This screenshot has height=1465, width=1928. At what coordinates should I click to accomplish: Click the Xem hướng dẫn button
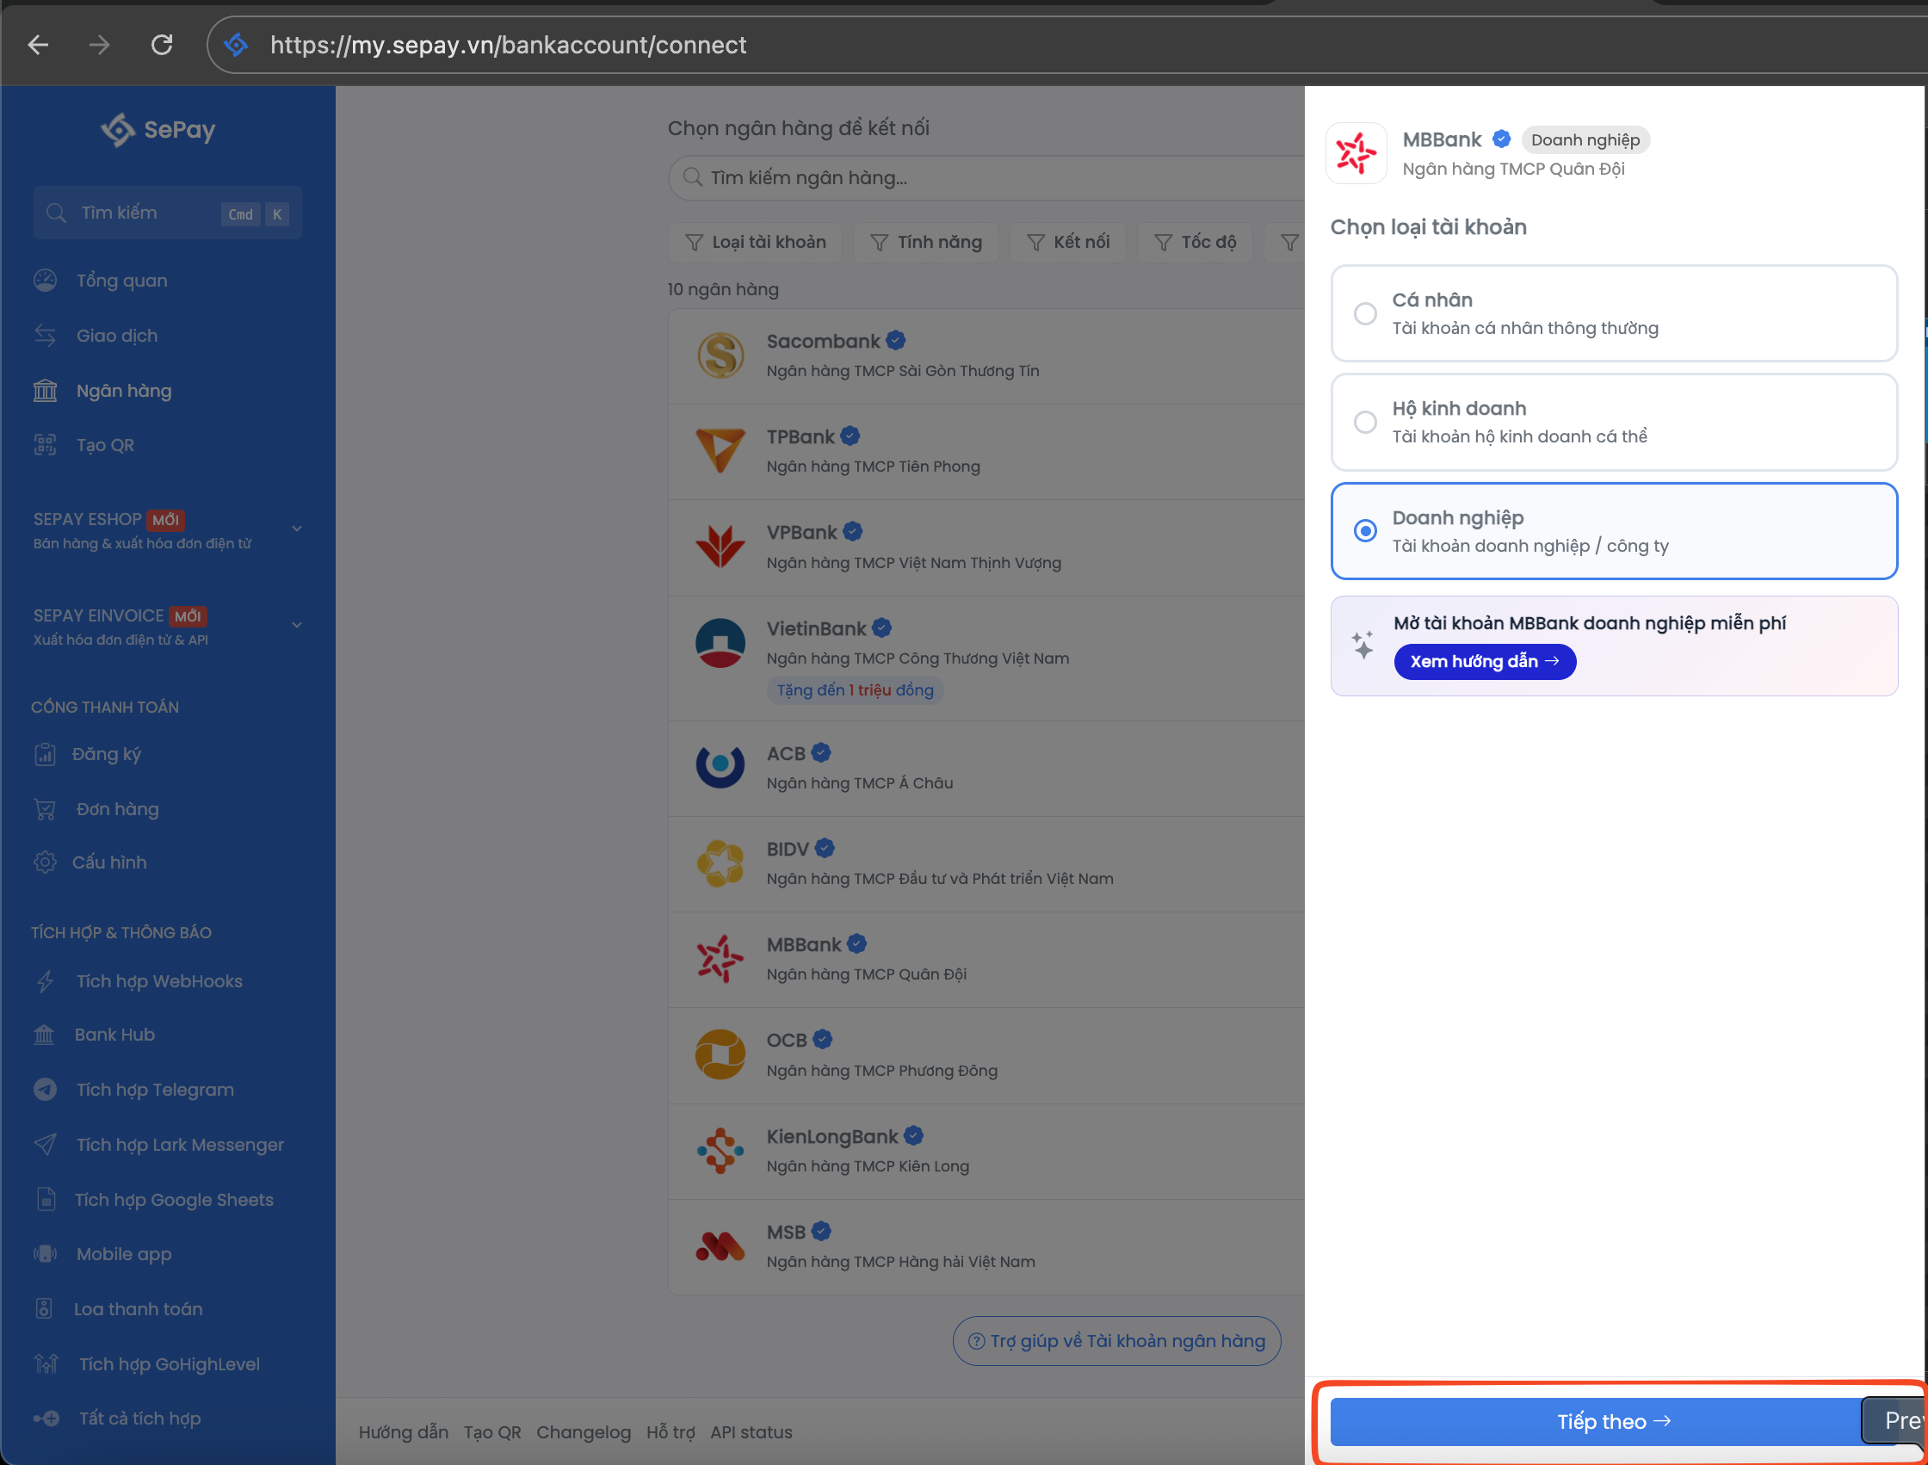1484,662
